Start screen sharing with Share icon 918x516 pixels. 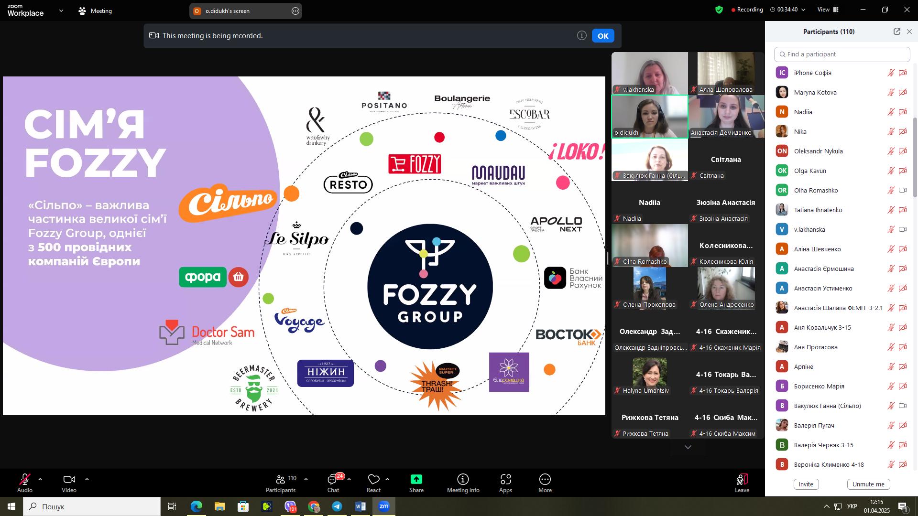click(416, 479)
